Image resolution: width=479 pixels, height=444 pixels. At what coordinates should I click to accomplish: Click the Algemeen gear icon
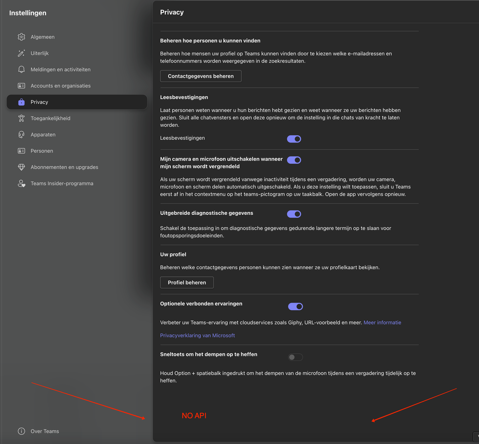pos(22,37)
